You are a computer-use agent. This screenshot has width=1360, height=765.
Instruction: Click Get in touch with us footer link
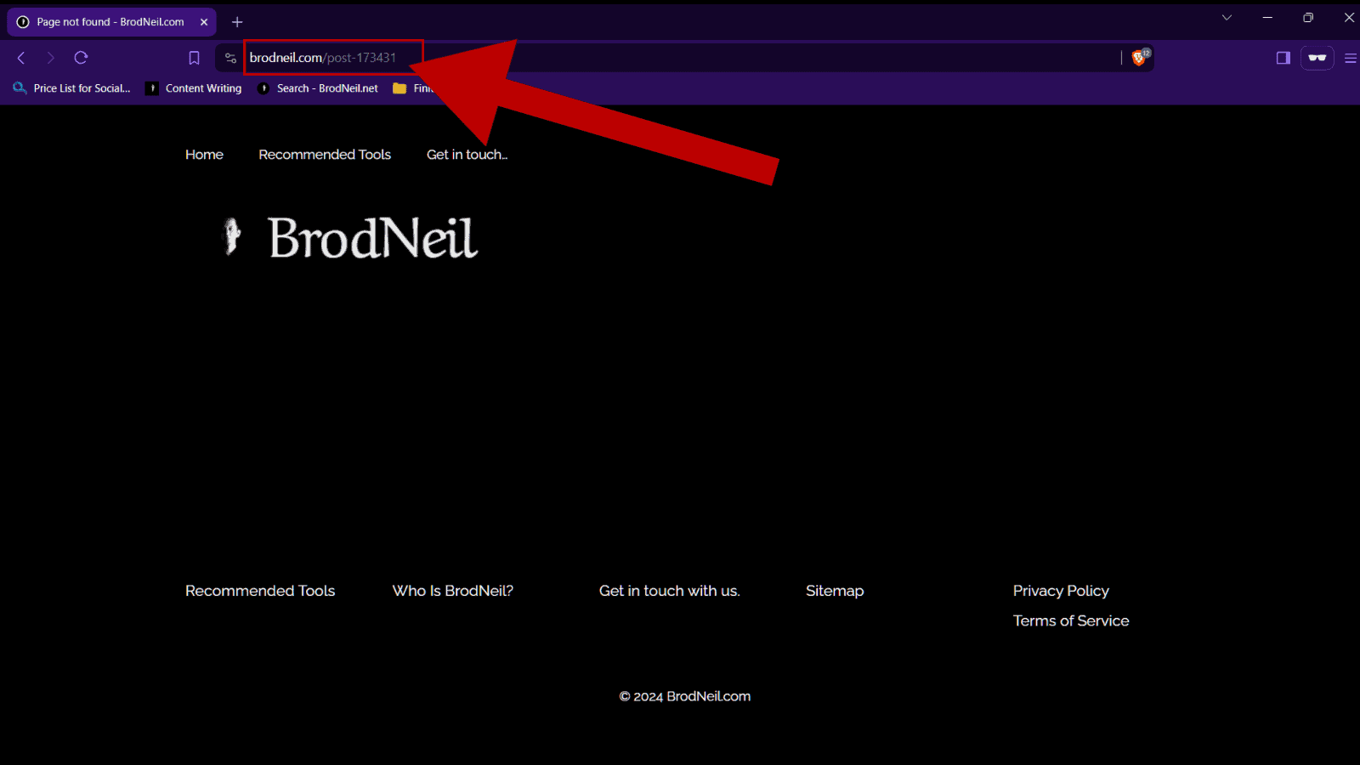670,591
